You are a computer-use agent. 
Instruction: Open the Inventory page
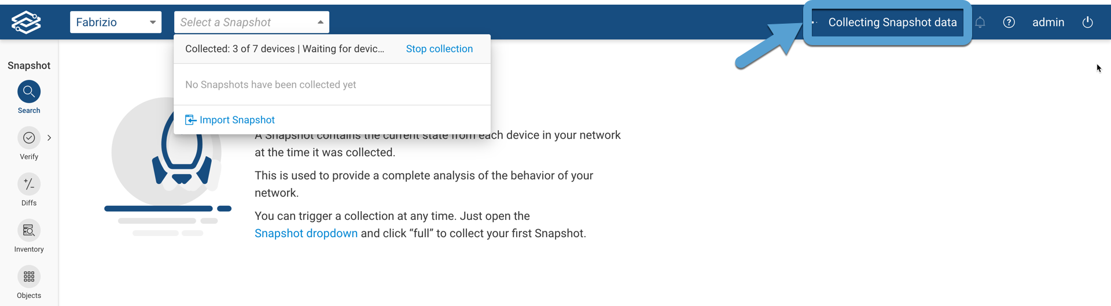[29, 231]
